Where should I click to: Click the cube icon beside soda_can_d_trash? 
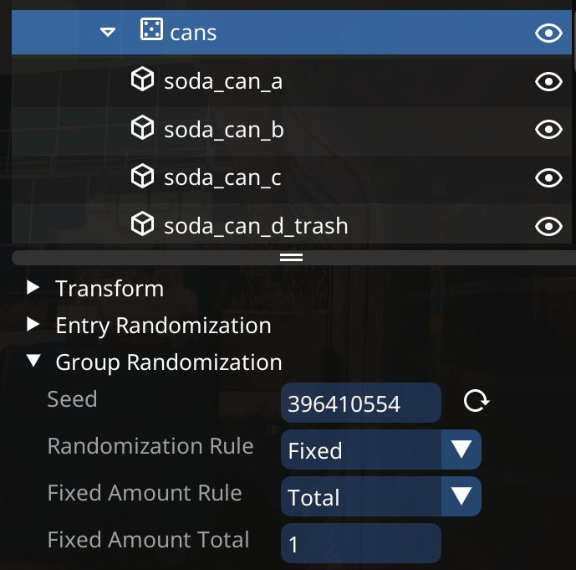tap(144, 224)
